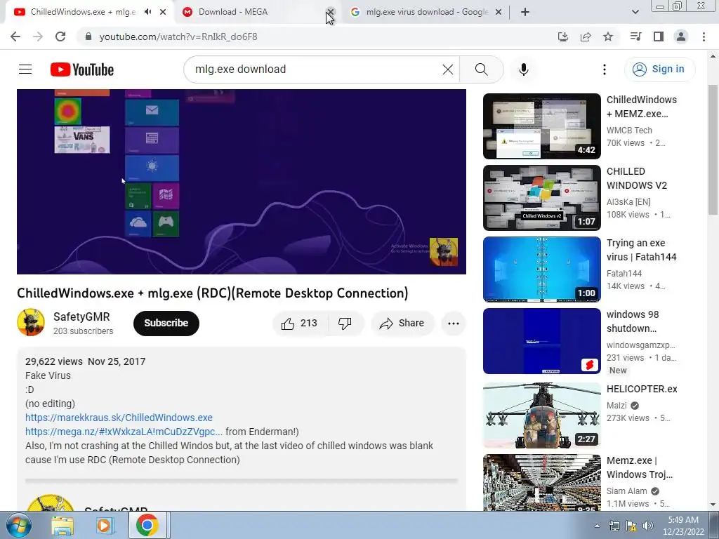Install YouTube app using address bar icon

coord(563,36)
